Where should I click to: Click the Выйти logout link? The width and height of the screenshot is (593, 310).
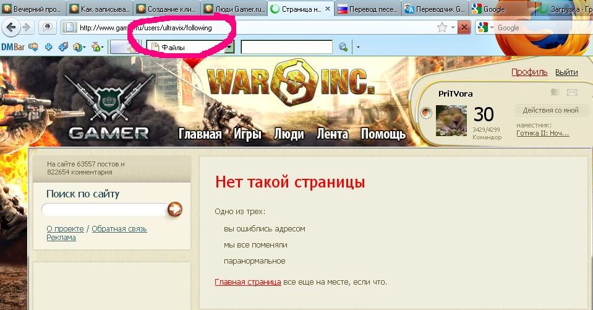tap(566, 72)
